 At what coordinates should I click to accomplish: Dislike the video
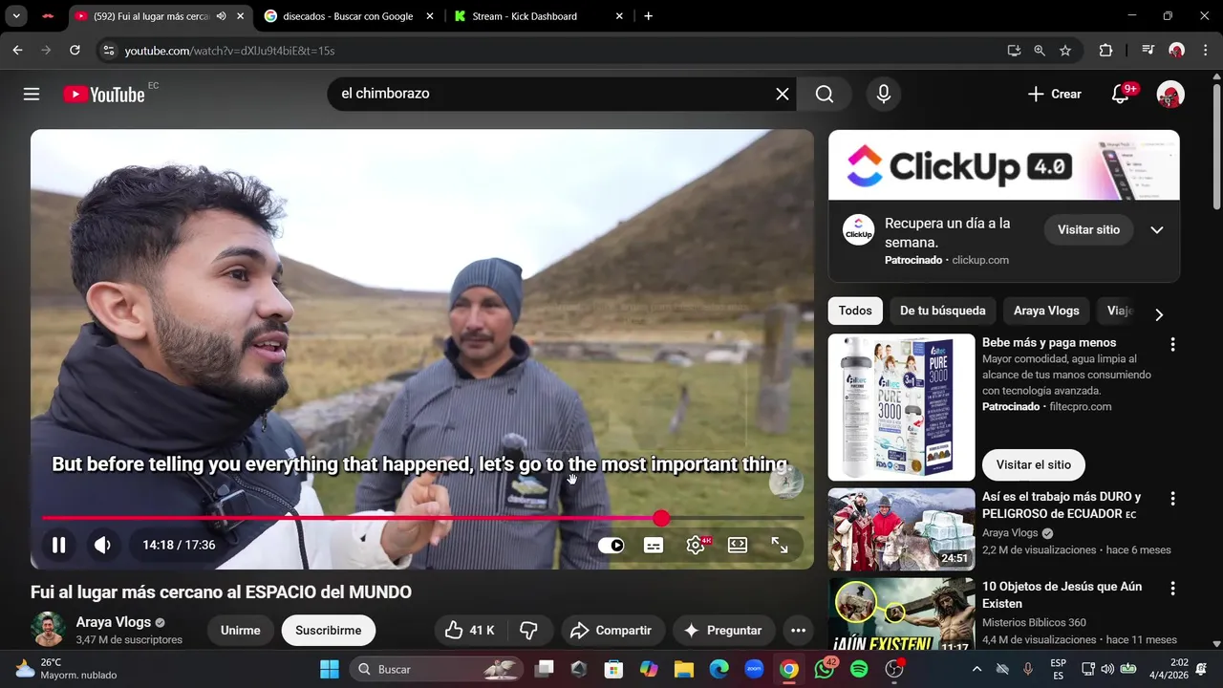tap(529, 631)
